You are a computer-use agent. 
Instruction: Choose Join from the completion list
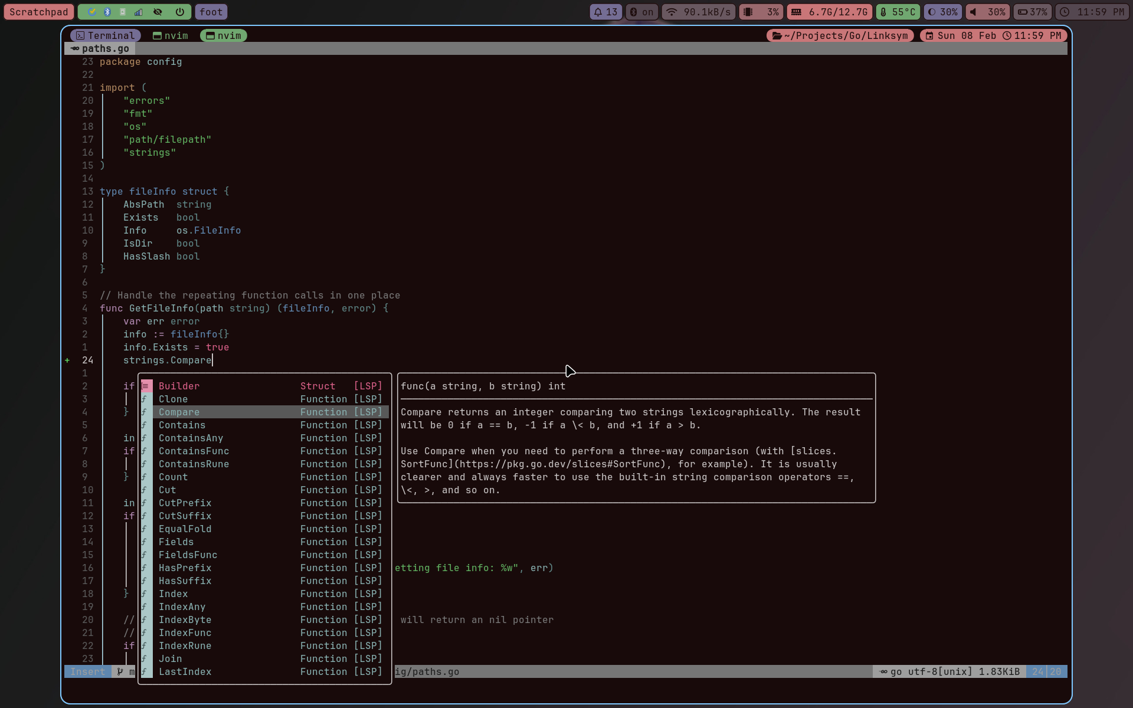click(264, 658)
